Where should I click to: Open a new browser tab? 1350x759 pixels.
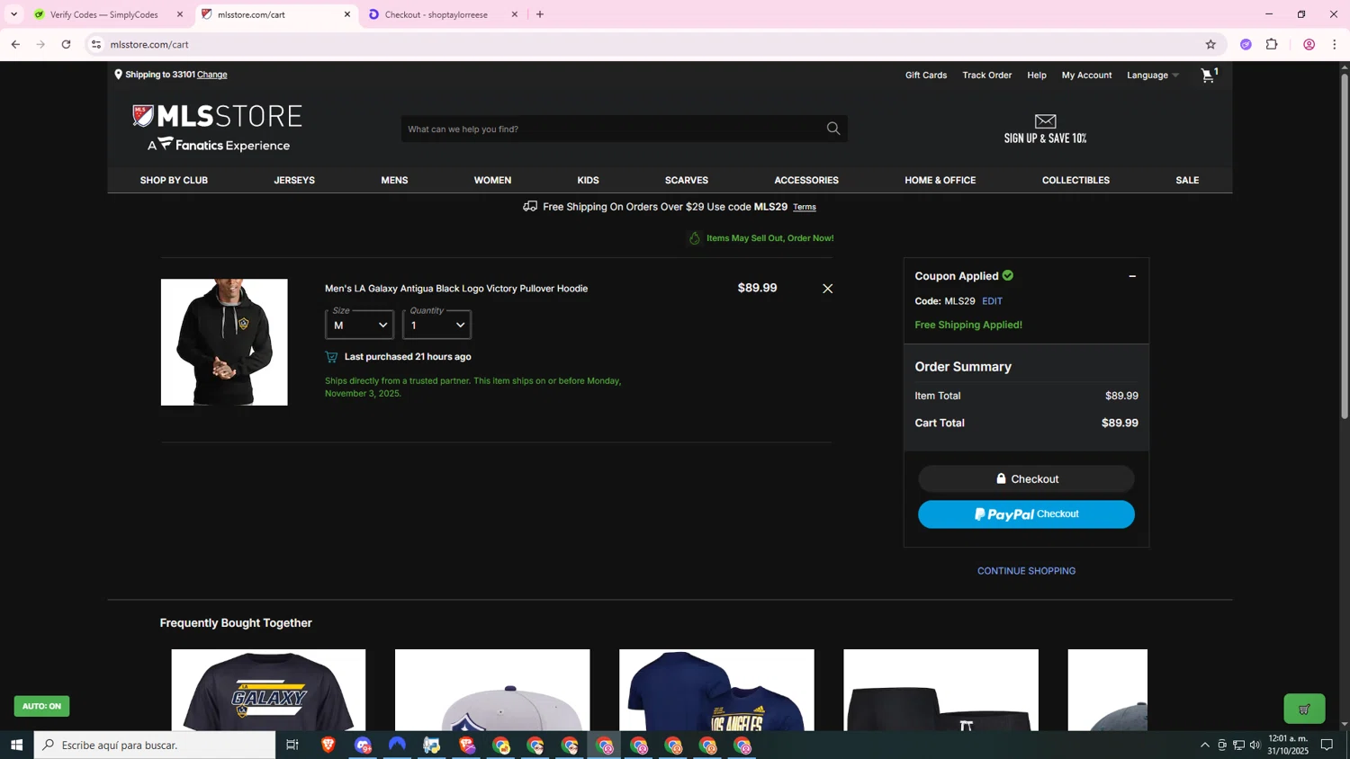[x=540, y=14]
